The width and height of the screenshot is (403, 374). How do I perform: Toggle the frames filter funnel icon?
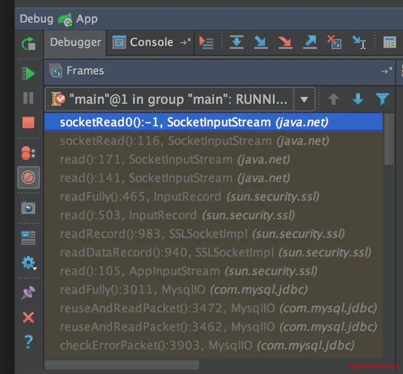(x=382, y=99)
